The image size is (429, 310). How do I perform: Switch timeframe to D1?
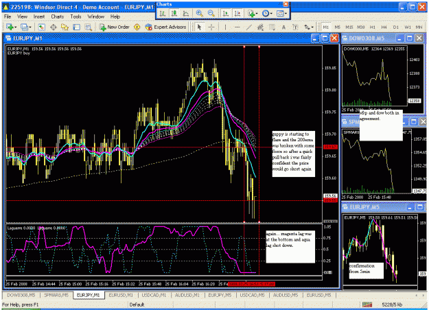click(395, 27)
